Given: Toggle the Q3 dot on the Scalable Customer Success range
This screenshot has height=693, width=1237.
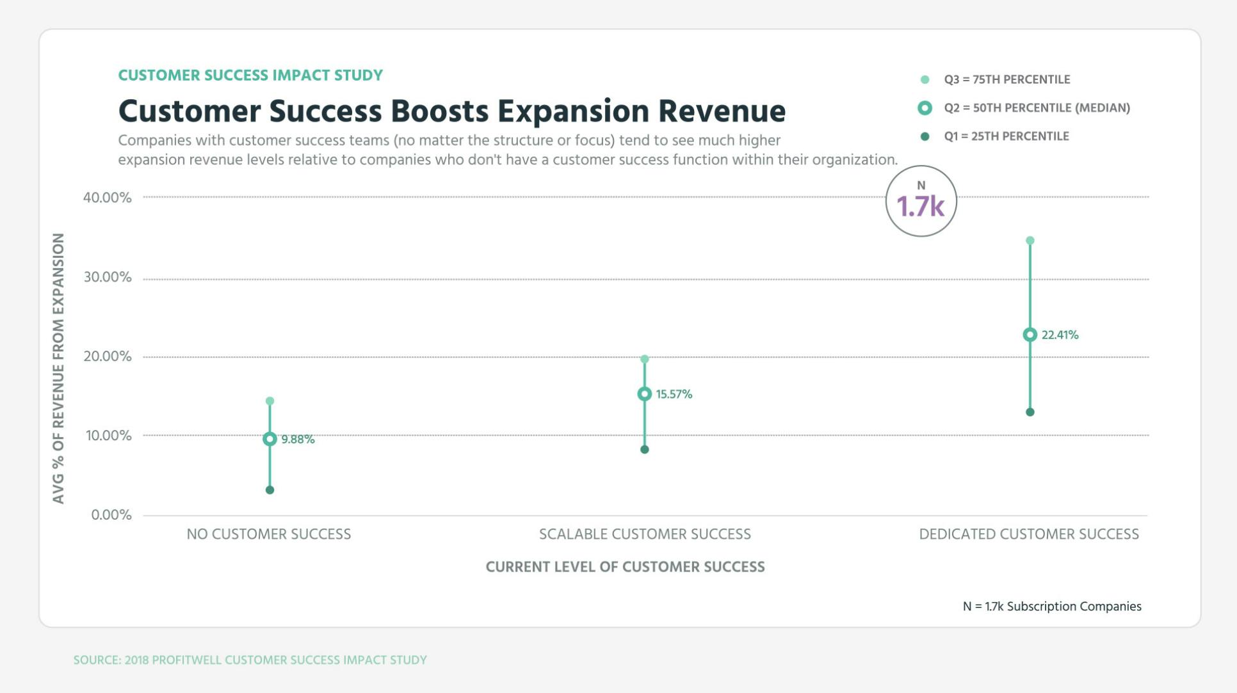Looking at the screenshot, I should click(x=645, y=358).
